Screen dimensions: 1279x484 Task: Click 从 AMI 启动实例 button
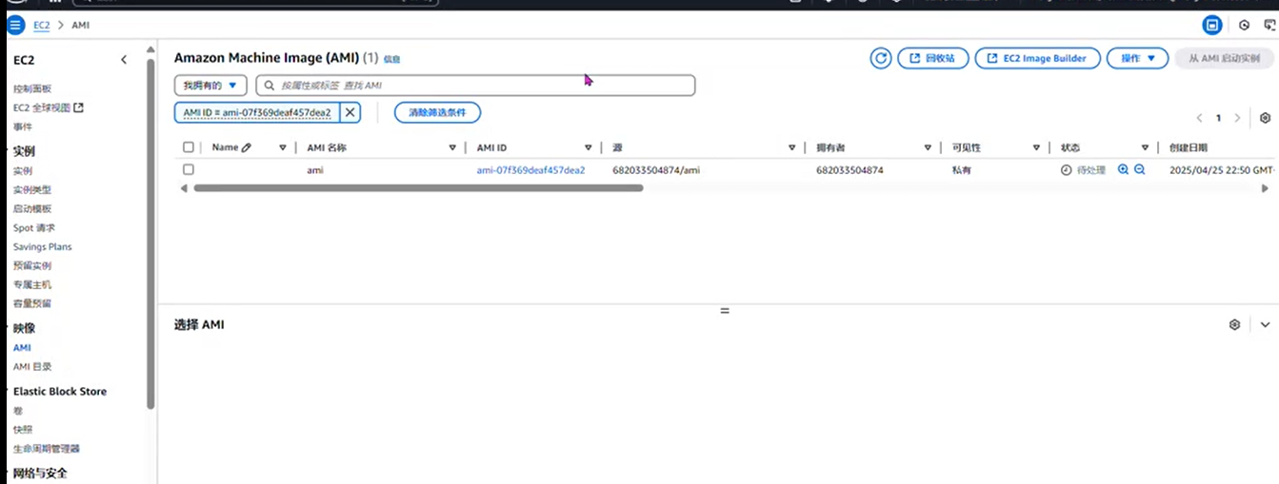[x=1224, y=58]
